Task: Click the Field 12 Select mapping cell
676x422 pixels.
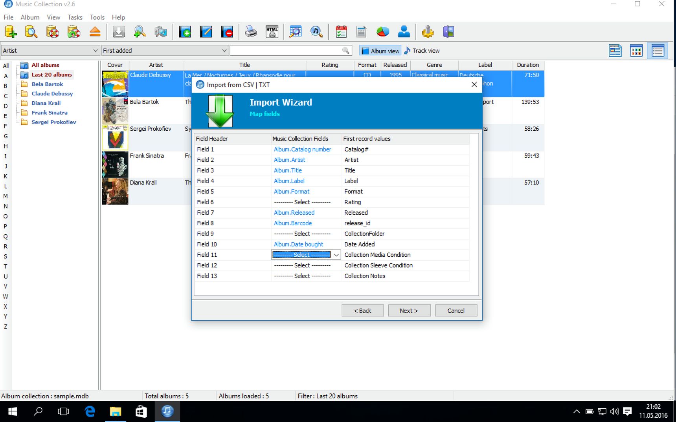Action: tap(306, 265)
